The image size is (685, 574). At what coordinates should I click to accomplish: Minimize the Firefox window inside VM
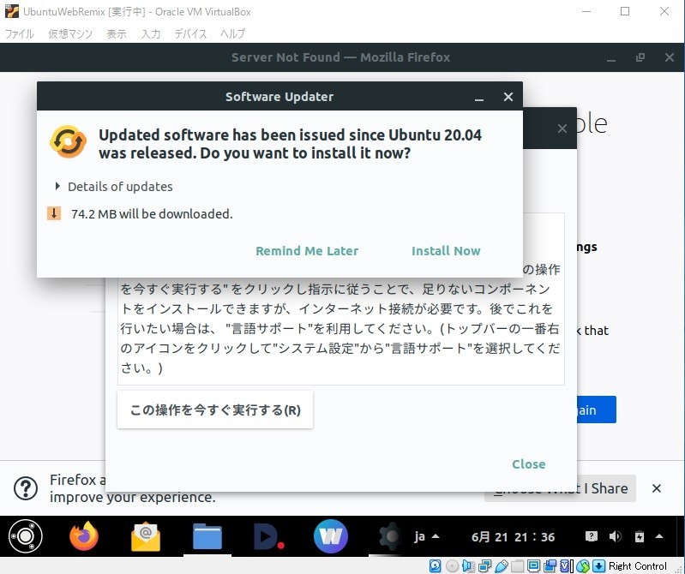coord(611,57)
